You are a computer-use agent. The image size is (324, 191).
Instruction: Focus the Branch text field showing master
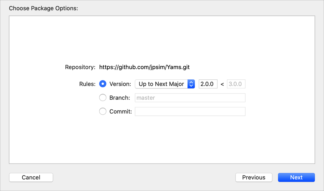pyautogui.click(x=190, y=98)
